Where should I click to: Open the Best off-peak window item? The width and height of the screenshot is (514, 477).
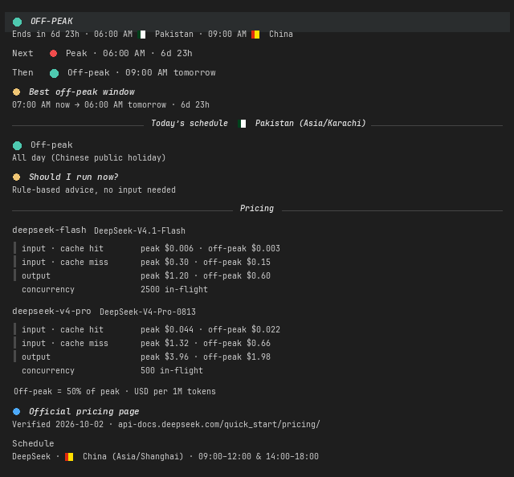(82, 92)
